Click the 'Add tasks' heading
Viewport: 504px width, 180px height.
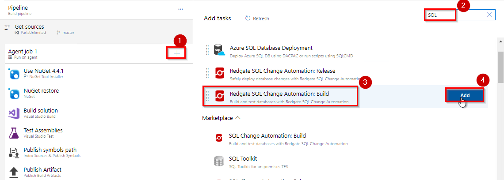coord(217,18)
